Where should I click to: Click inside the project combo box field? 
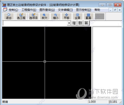[35, 23]
